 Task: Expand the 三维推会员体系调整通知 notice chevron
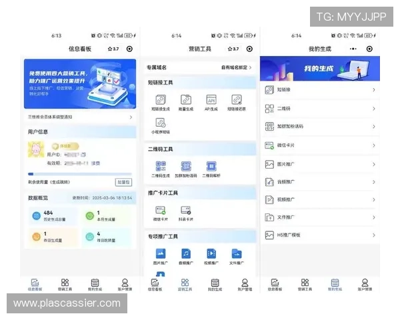[131, 117]
